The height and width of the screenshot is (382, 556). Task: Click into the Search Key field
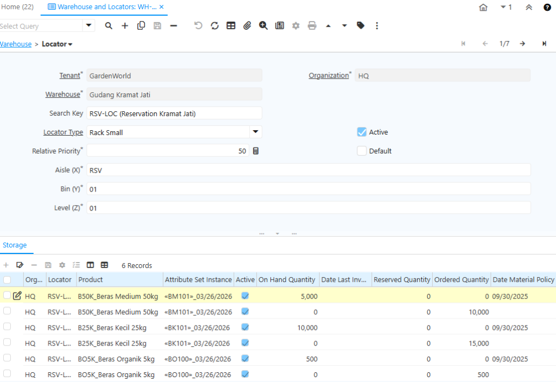[x=174, y=113]
